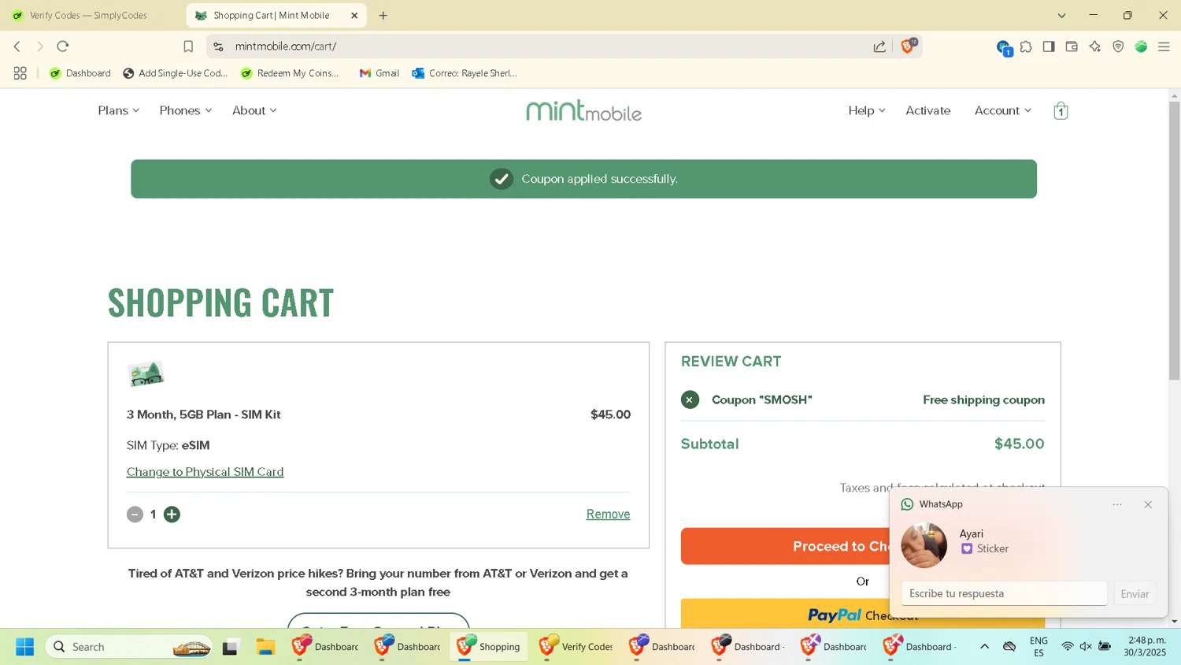Open the site settings icon in the address bar
The image size is (1181, 665).
point(219,46)
